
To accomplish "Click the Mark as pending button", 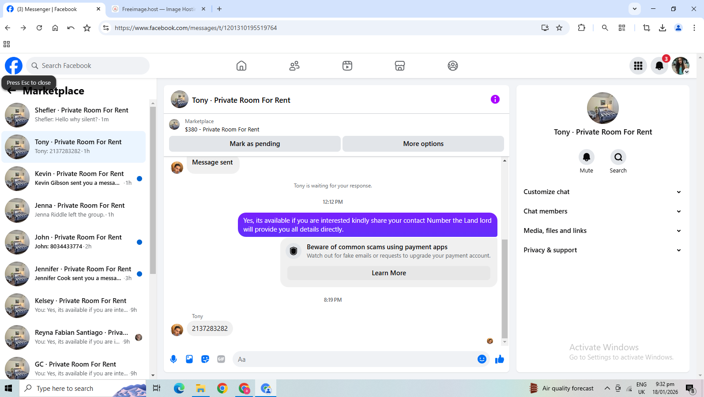I will [255, 144].
